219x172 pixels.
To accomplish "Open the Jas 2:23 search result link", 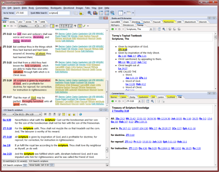I will pos(7,154).
